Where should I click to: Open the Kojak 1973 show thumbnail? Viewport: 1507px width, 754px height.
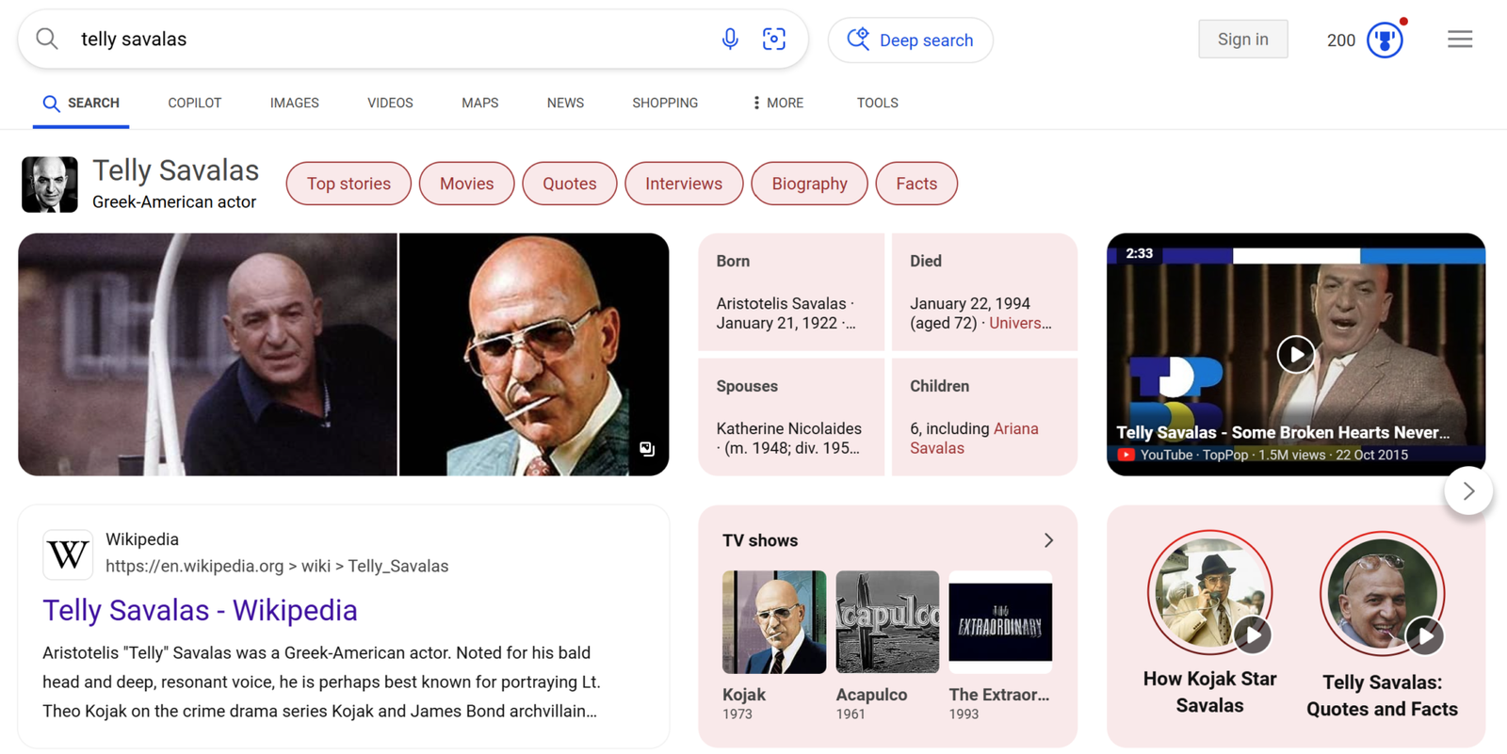773,622
